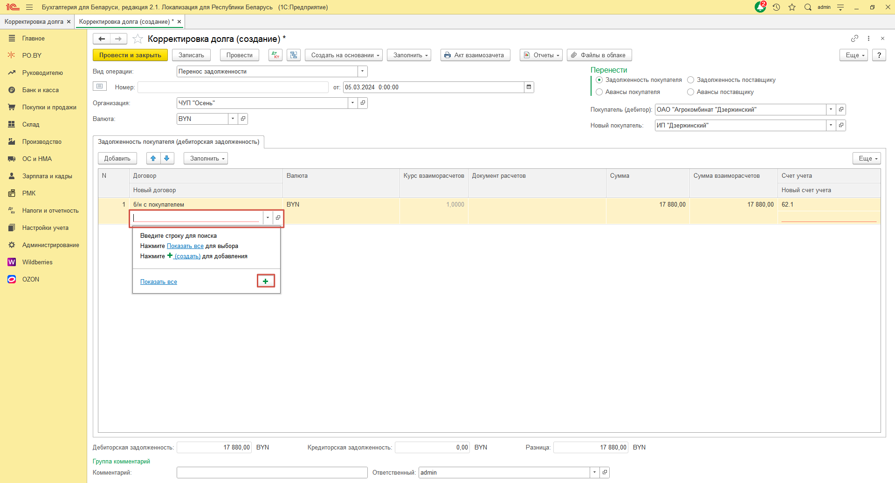Expand the new contract field dropdown arrow

(x=268, y=218)
